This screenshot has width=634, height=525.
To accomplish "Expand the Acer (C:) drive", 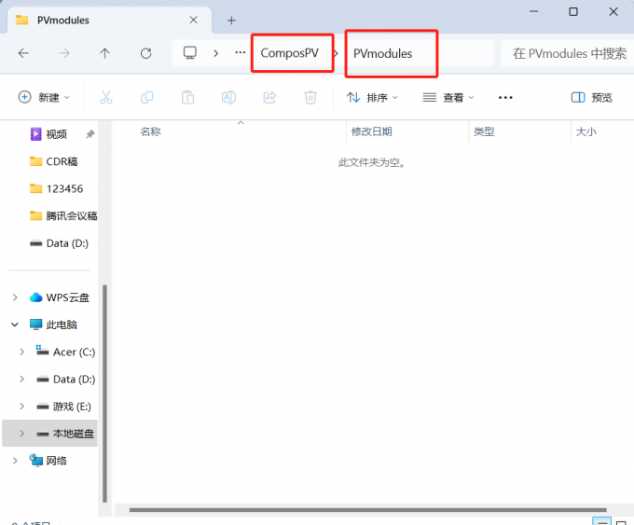I will (x=21, y=352).
